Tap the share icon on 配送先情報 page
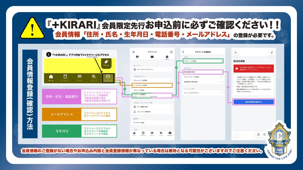The width and height of the screenshot is (303, 170). (x=259, y=134)
